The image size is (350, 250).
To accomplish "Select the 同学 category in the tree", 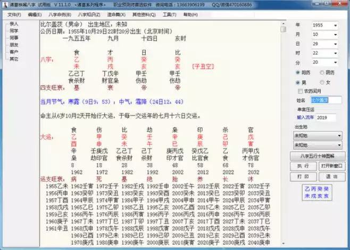I will 14,31.
